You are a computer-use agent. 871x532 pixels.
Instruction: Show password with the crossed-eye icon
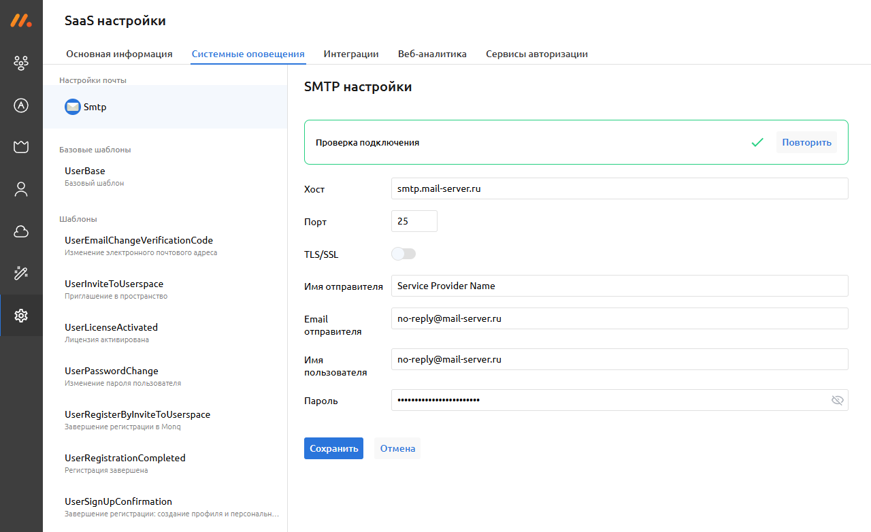[837, 400]
